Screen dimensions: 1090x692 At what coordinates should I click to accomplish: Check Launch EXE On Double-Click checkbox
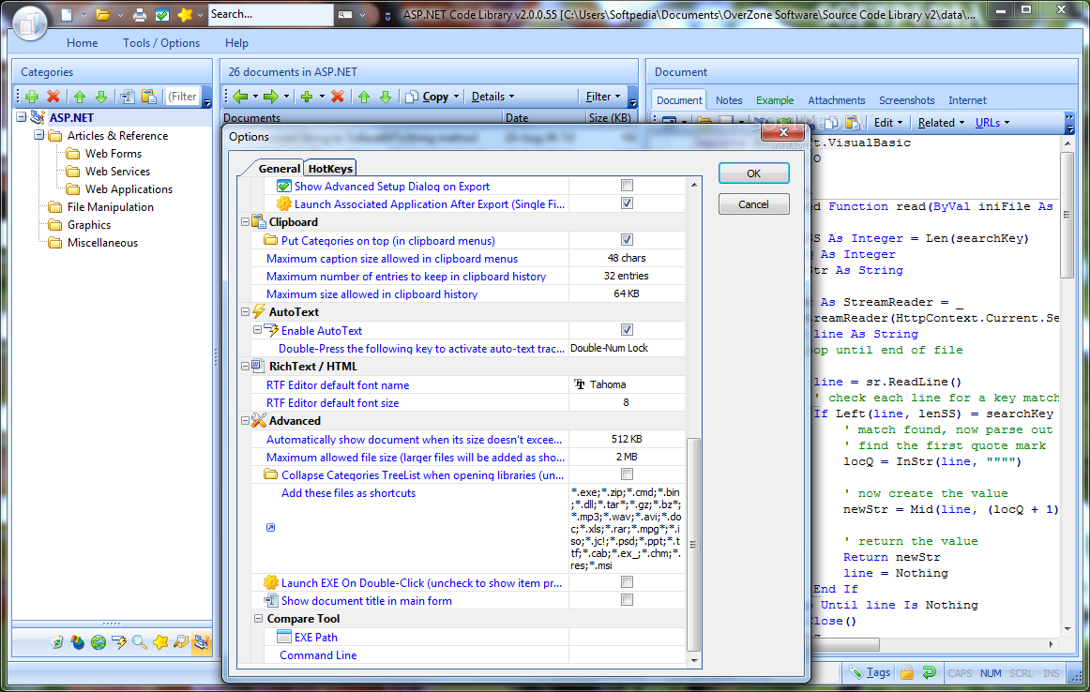click(627, 582)
